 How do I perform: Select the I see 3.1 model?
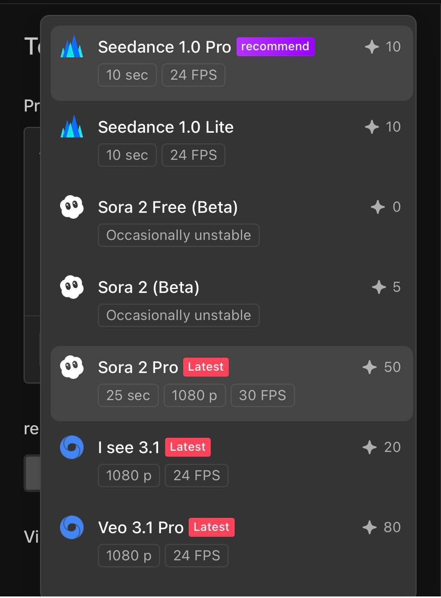(232, 463)
